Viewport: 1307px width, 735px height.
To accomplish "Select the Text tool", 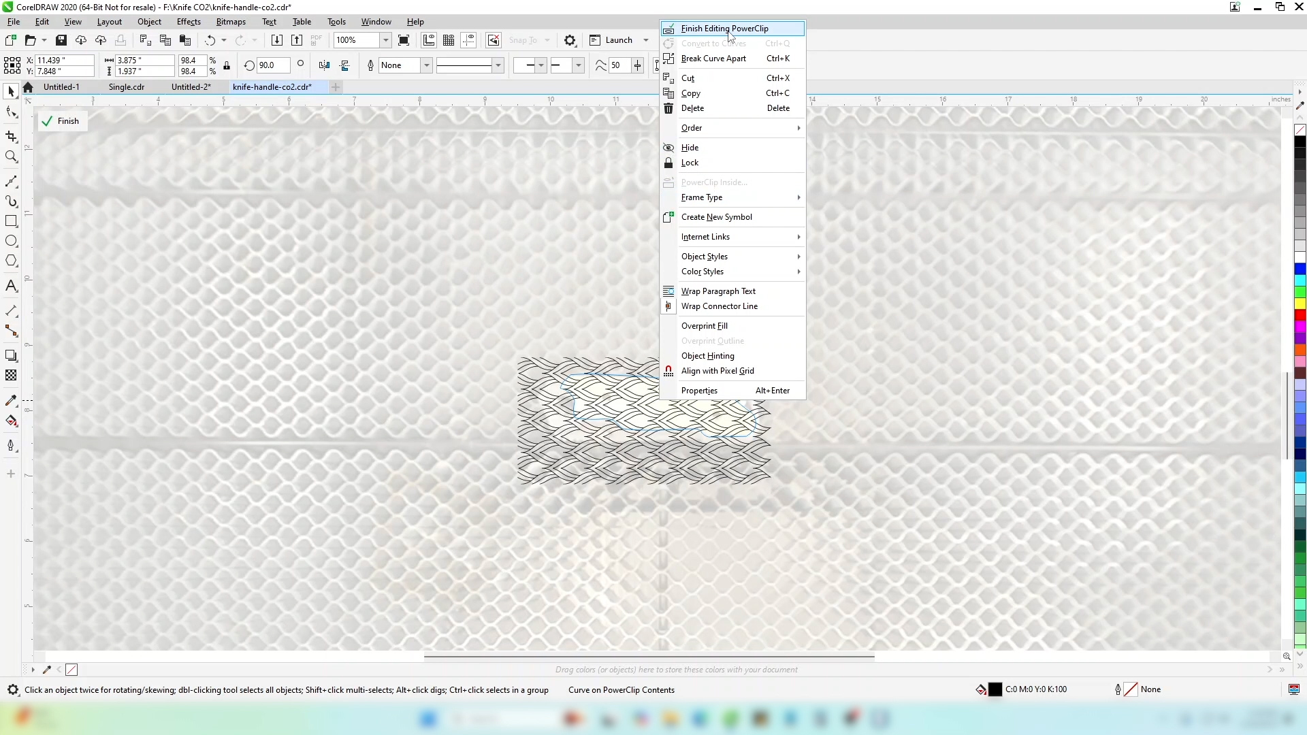I will pos(11,286).
